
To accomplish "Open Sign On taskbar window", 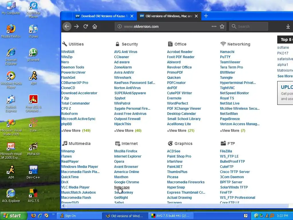I will pos(79,216).
